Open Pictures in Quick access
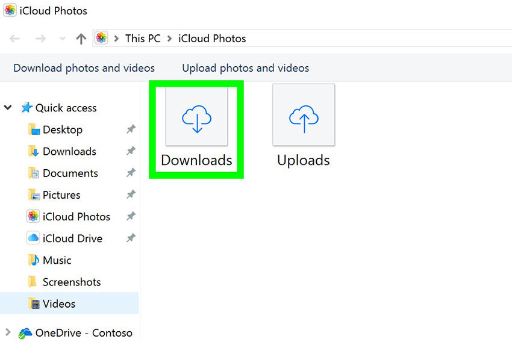The width and height of the screenshot is (512, 342). coord(61,195)
